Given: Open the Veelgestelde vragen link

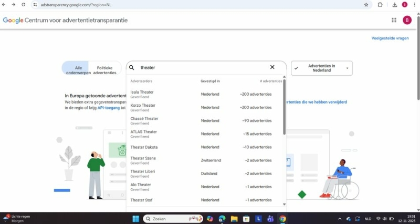Looking at the screenshot, I should point(390,38).
